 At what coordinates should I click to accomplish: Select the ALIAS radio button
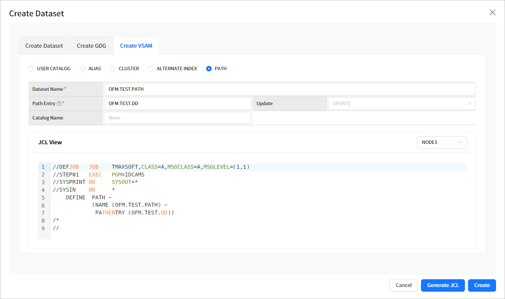(82, 68)
